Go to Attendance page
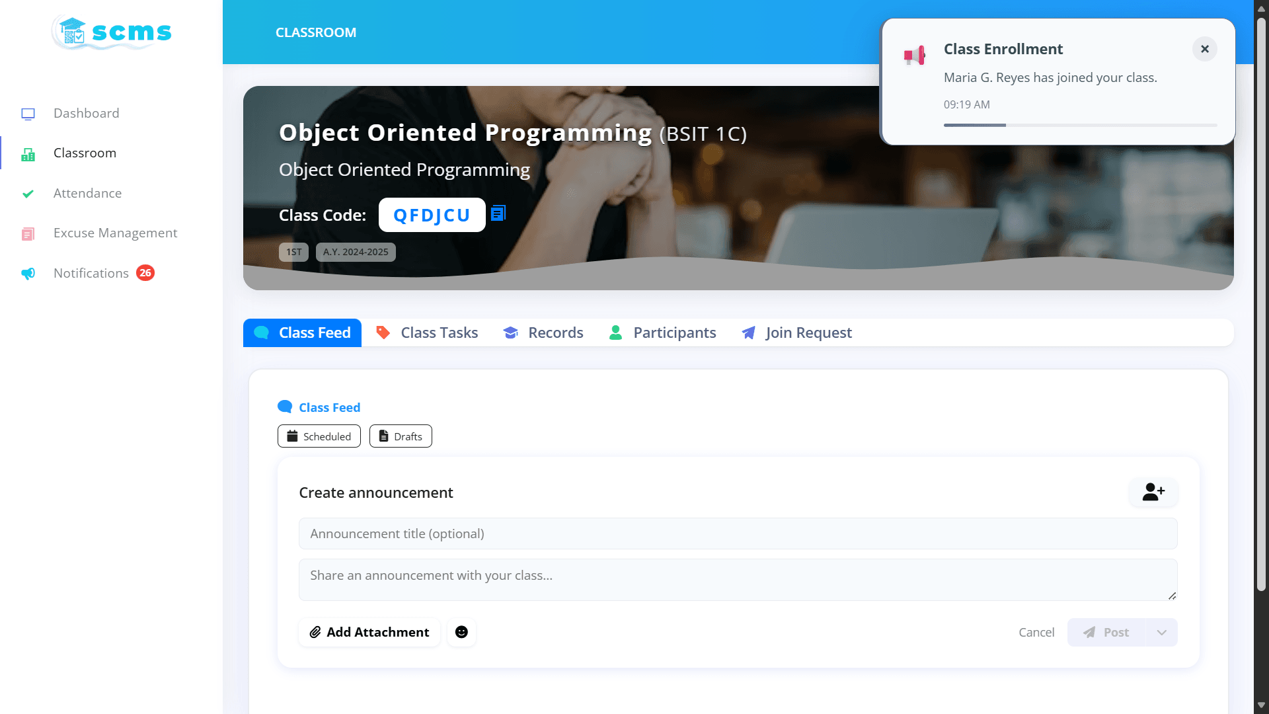 [x=87, y=193]
